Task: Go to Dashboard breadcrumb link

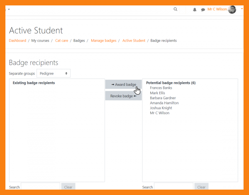Action: [x=17, y=41]
